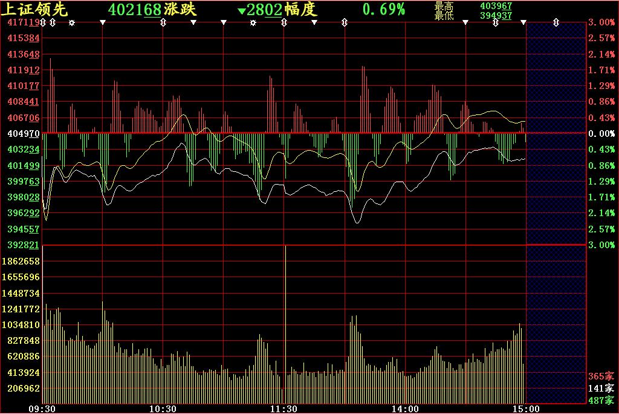Click the green down-triangle next to 2802
This screenshot has height=414, width=619.
242,10
